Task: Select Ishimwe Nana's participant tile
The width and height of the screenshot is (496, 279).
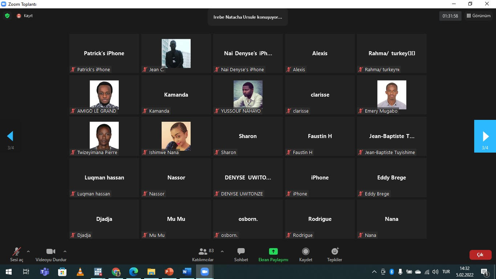Action: pos(176,136)
